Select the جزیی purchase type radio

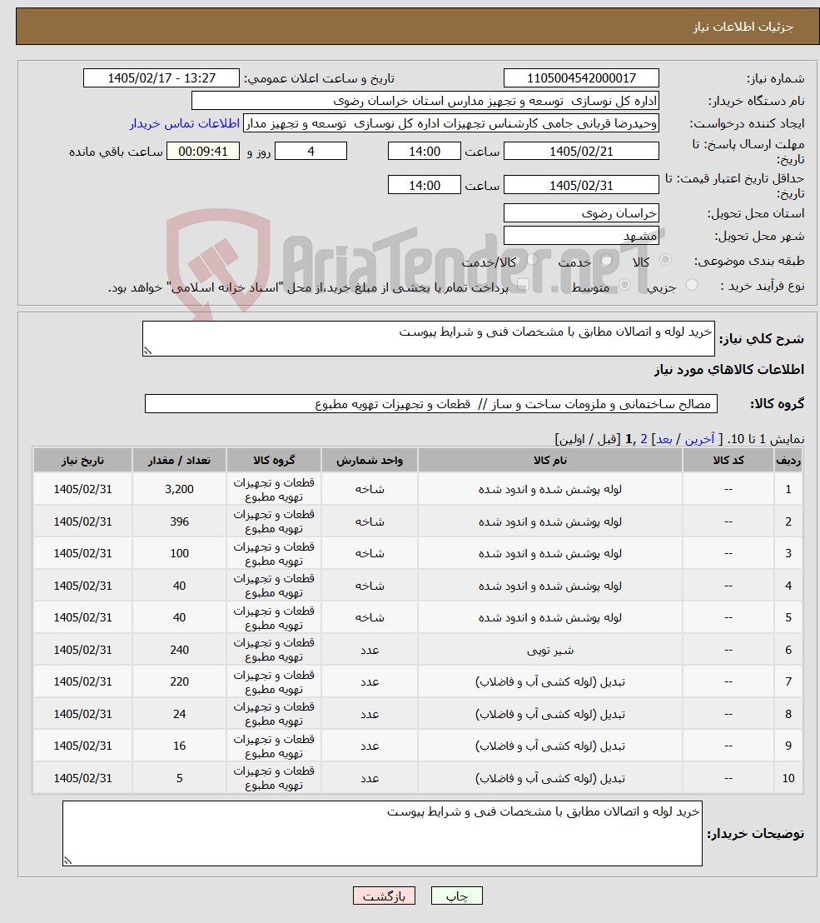(x=692, y=285)
